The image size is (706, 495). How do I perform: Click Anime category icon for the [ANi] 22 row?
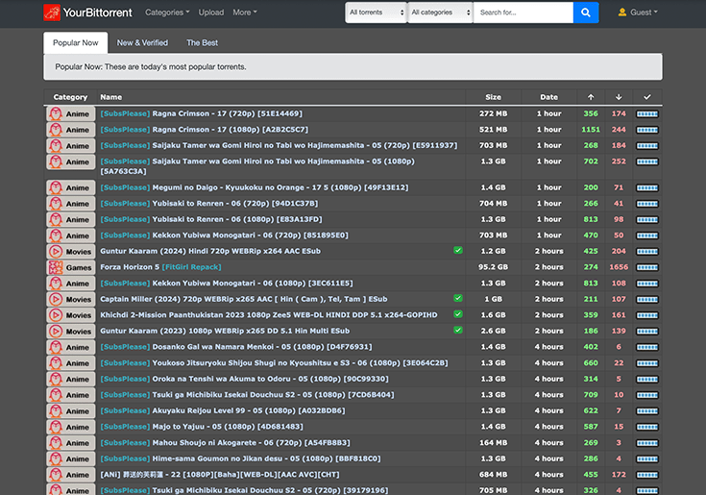pyautogui.click(x=56, y=475)
